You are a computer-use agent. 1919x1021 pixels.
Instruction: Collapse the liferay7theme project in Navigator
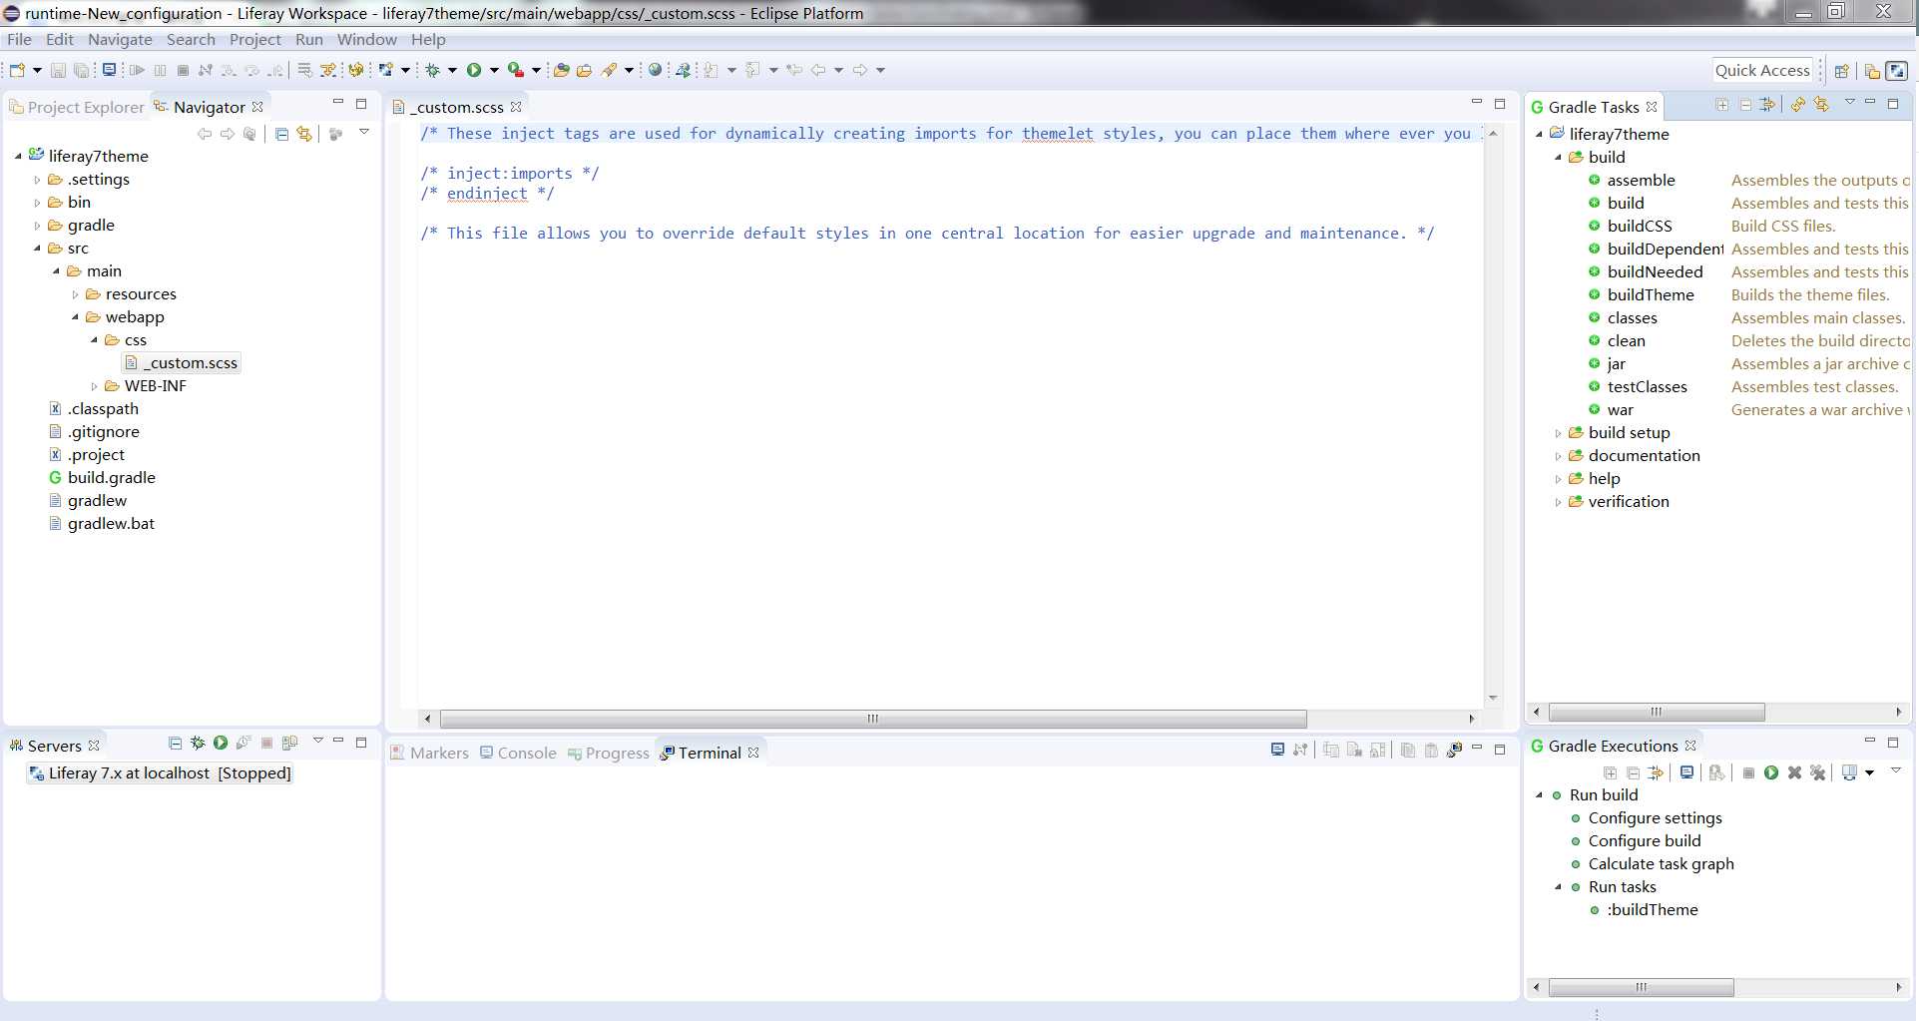[x=18, y=156]
